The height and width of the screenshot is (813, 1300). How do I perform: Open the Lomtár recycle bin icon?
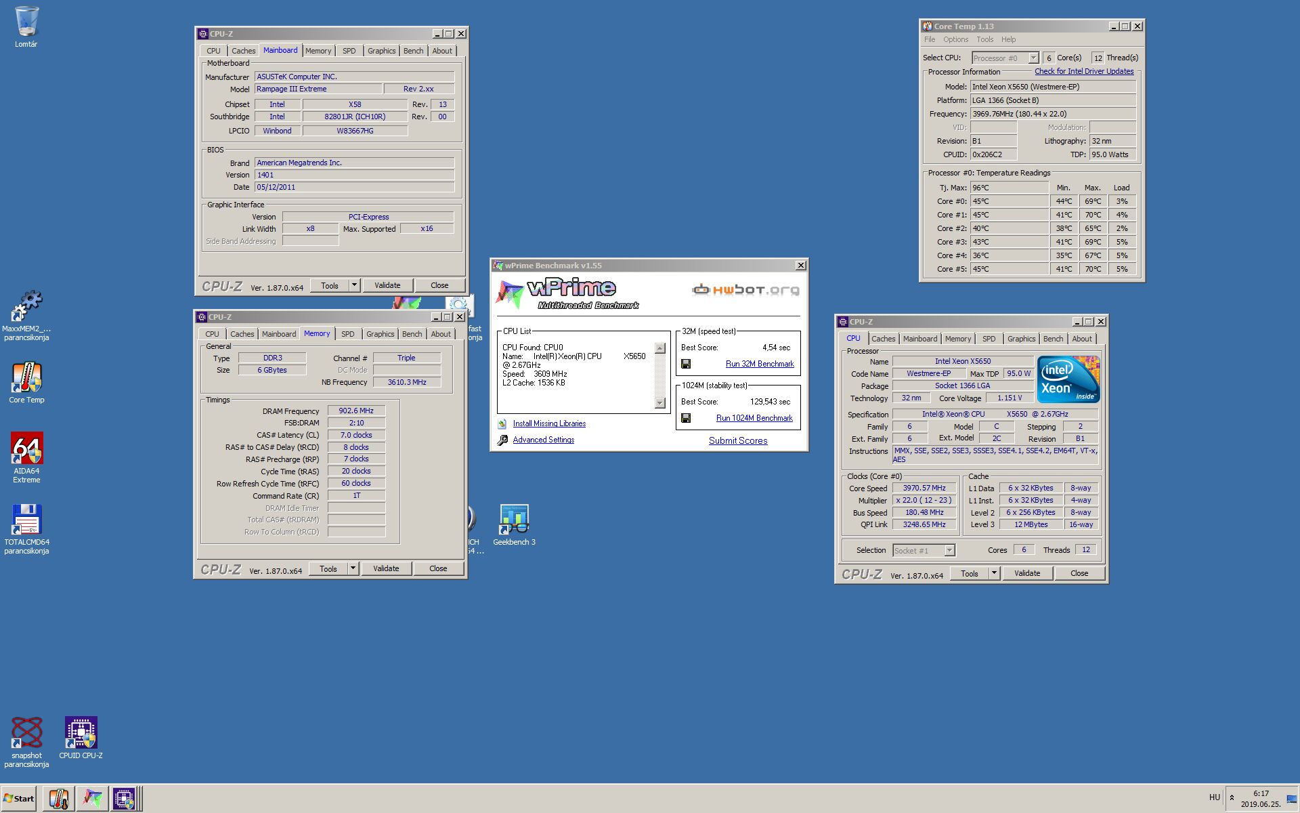click(x=26, y=22)
